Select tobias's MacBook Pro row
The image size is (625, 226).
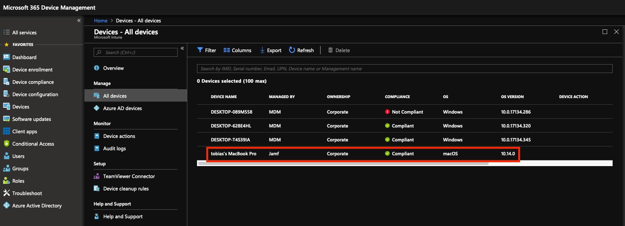pos(404,153)
